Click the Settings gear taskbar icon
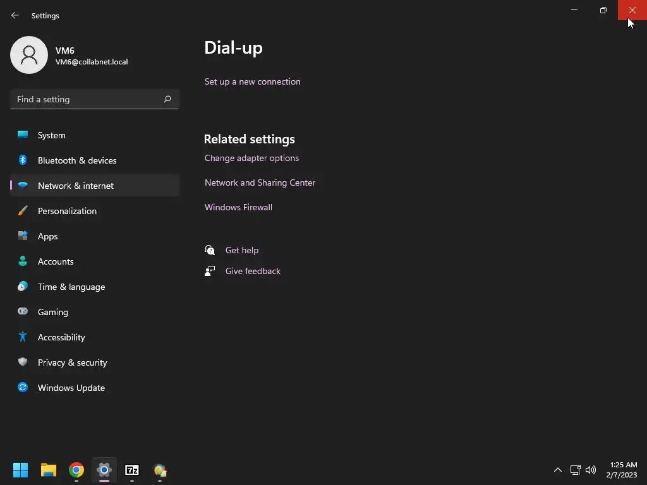The height and width of the screenshot is (485, 647). click(x=104, y=470)
